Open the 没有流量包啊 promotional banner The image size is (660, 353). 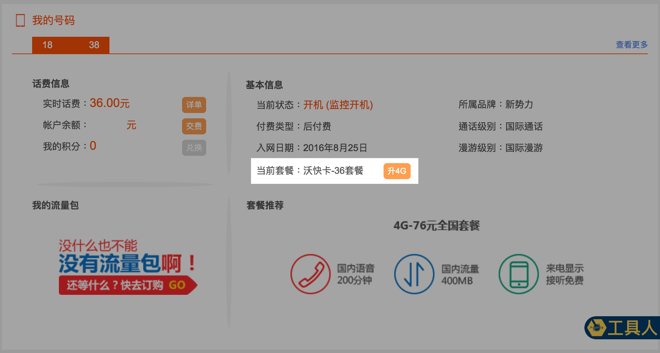coord(128,266)
